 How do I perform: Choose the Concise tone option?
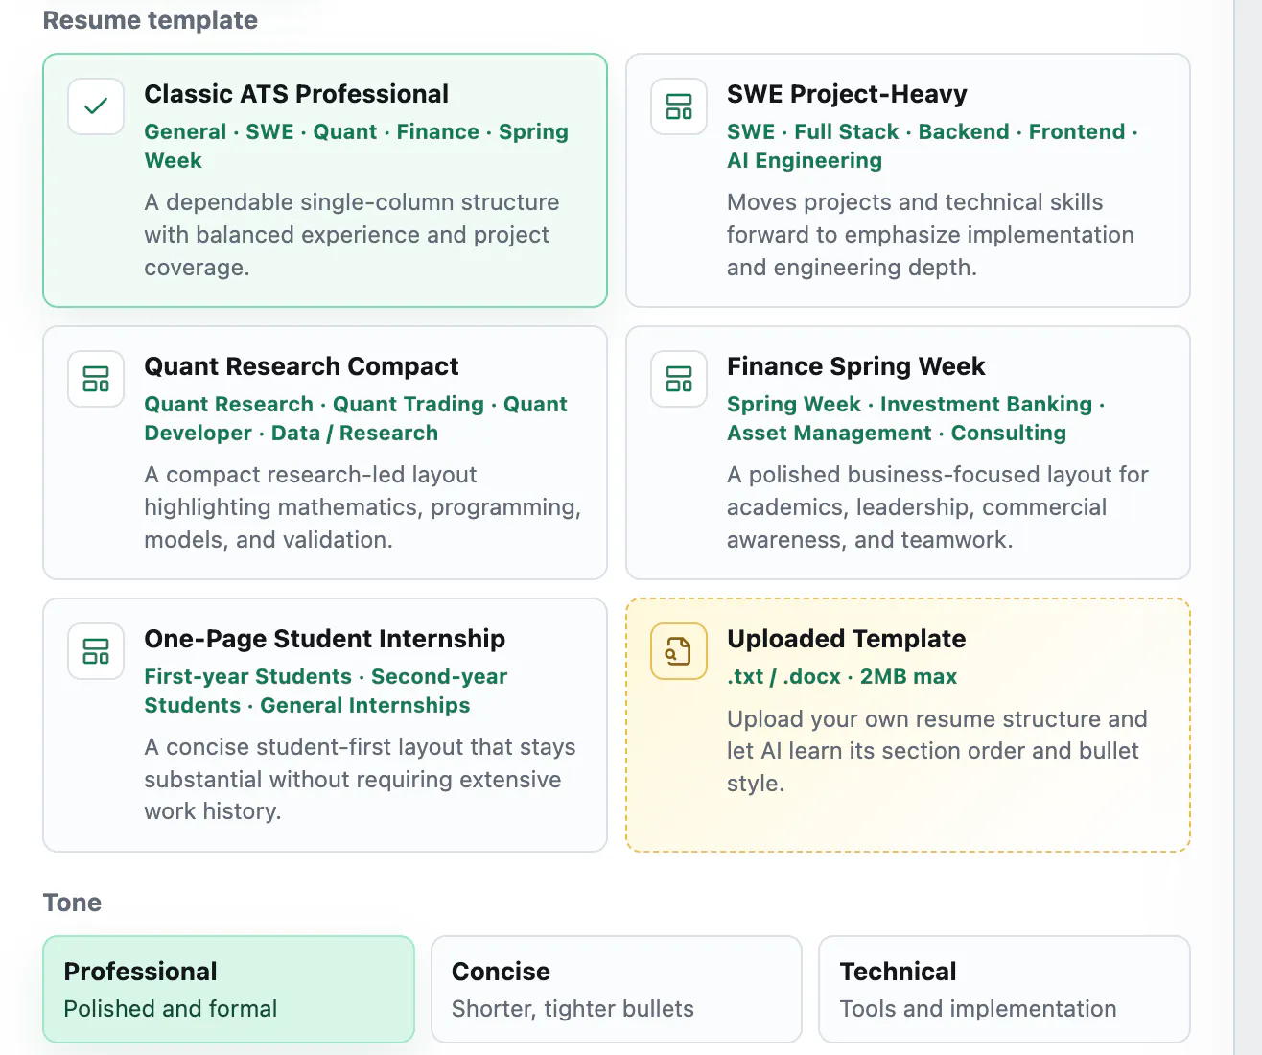tap(617, 989)
